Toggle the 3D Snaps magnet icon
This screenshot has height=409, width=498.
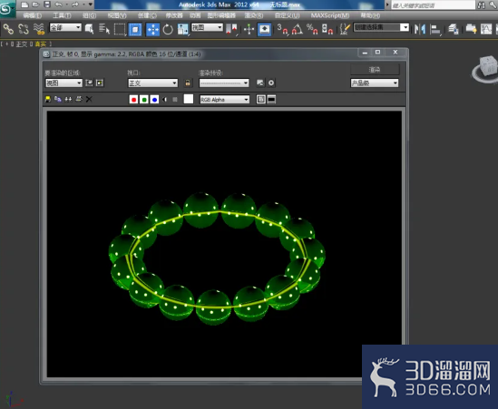tap(283, 29)
